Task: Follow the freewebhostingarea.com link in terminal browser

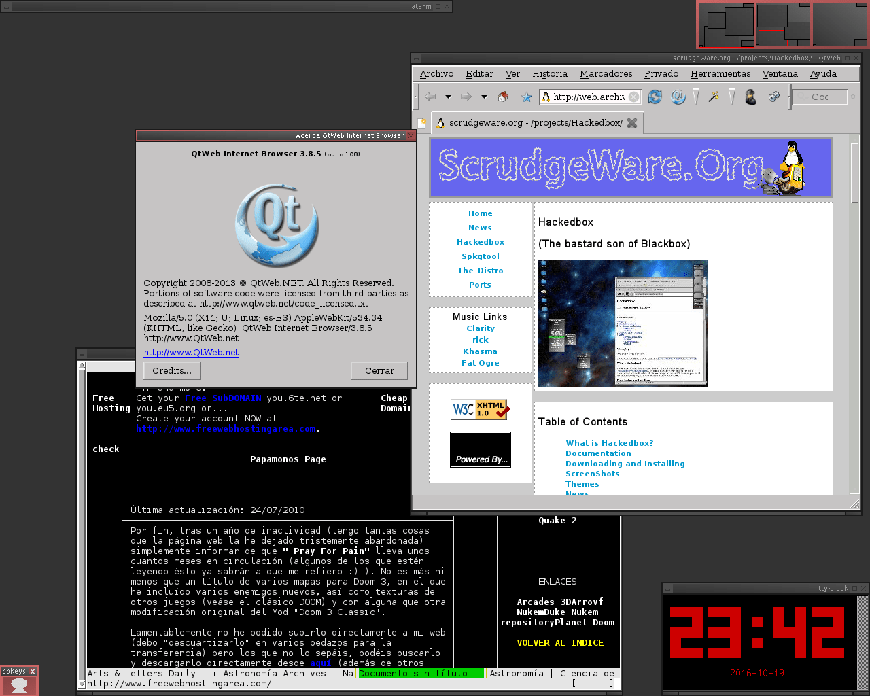Action: click(x=226, y=429)
